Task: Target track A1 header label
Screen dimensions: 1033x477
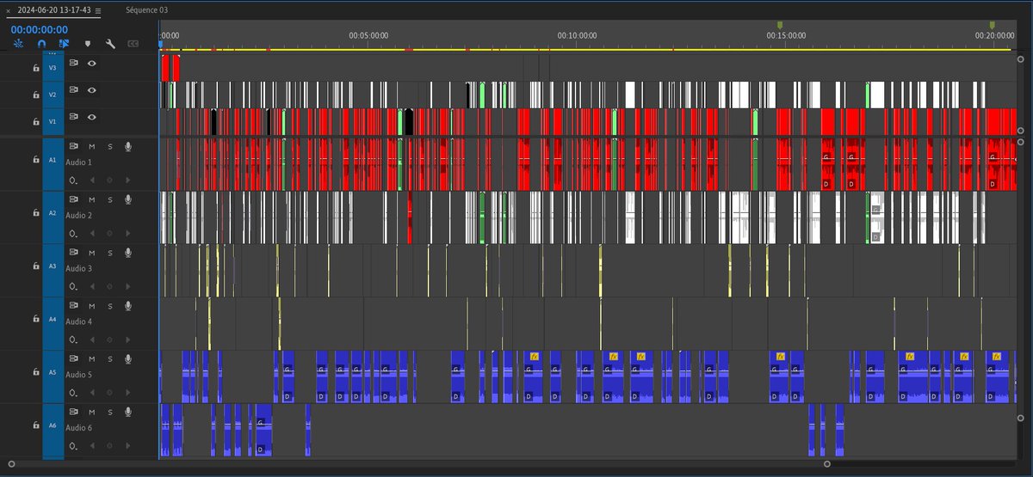Action: 53,160
